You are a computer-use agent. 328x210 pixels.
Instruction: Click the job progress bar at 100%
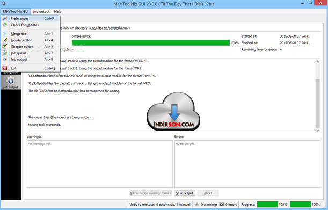pos(151,43)
